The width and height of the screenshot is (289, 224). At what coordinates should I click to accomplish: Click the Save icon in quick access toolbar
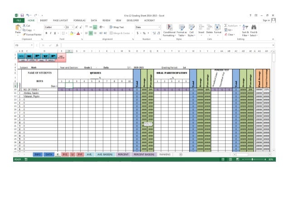22,15
